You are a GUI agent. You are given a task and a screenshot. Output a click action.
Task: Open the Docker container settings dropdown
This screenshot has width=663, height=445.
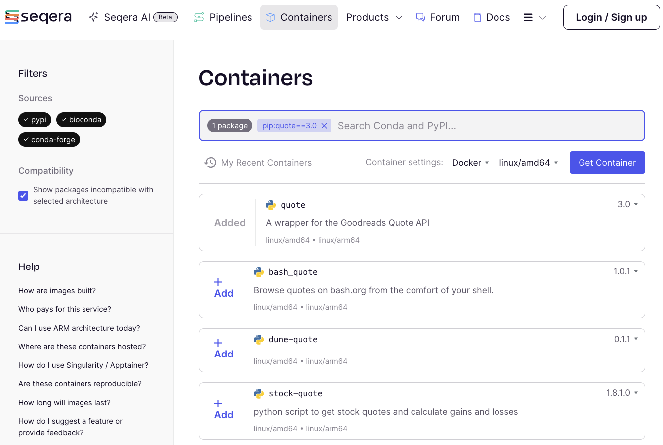tap(470, 162)
